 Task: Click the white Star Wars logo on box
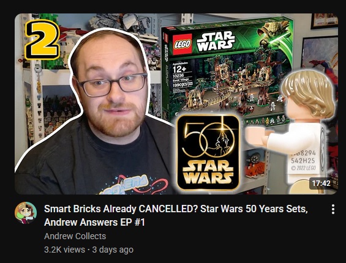(216, 41)
